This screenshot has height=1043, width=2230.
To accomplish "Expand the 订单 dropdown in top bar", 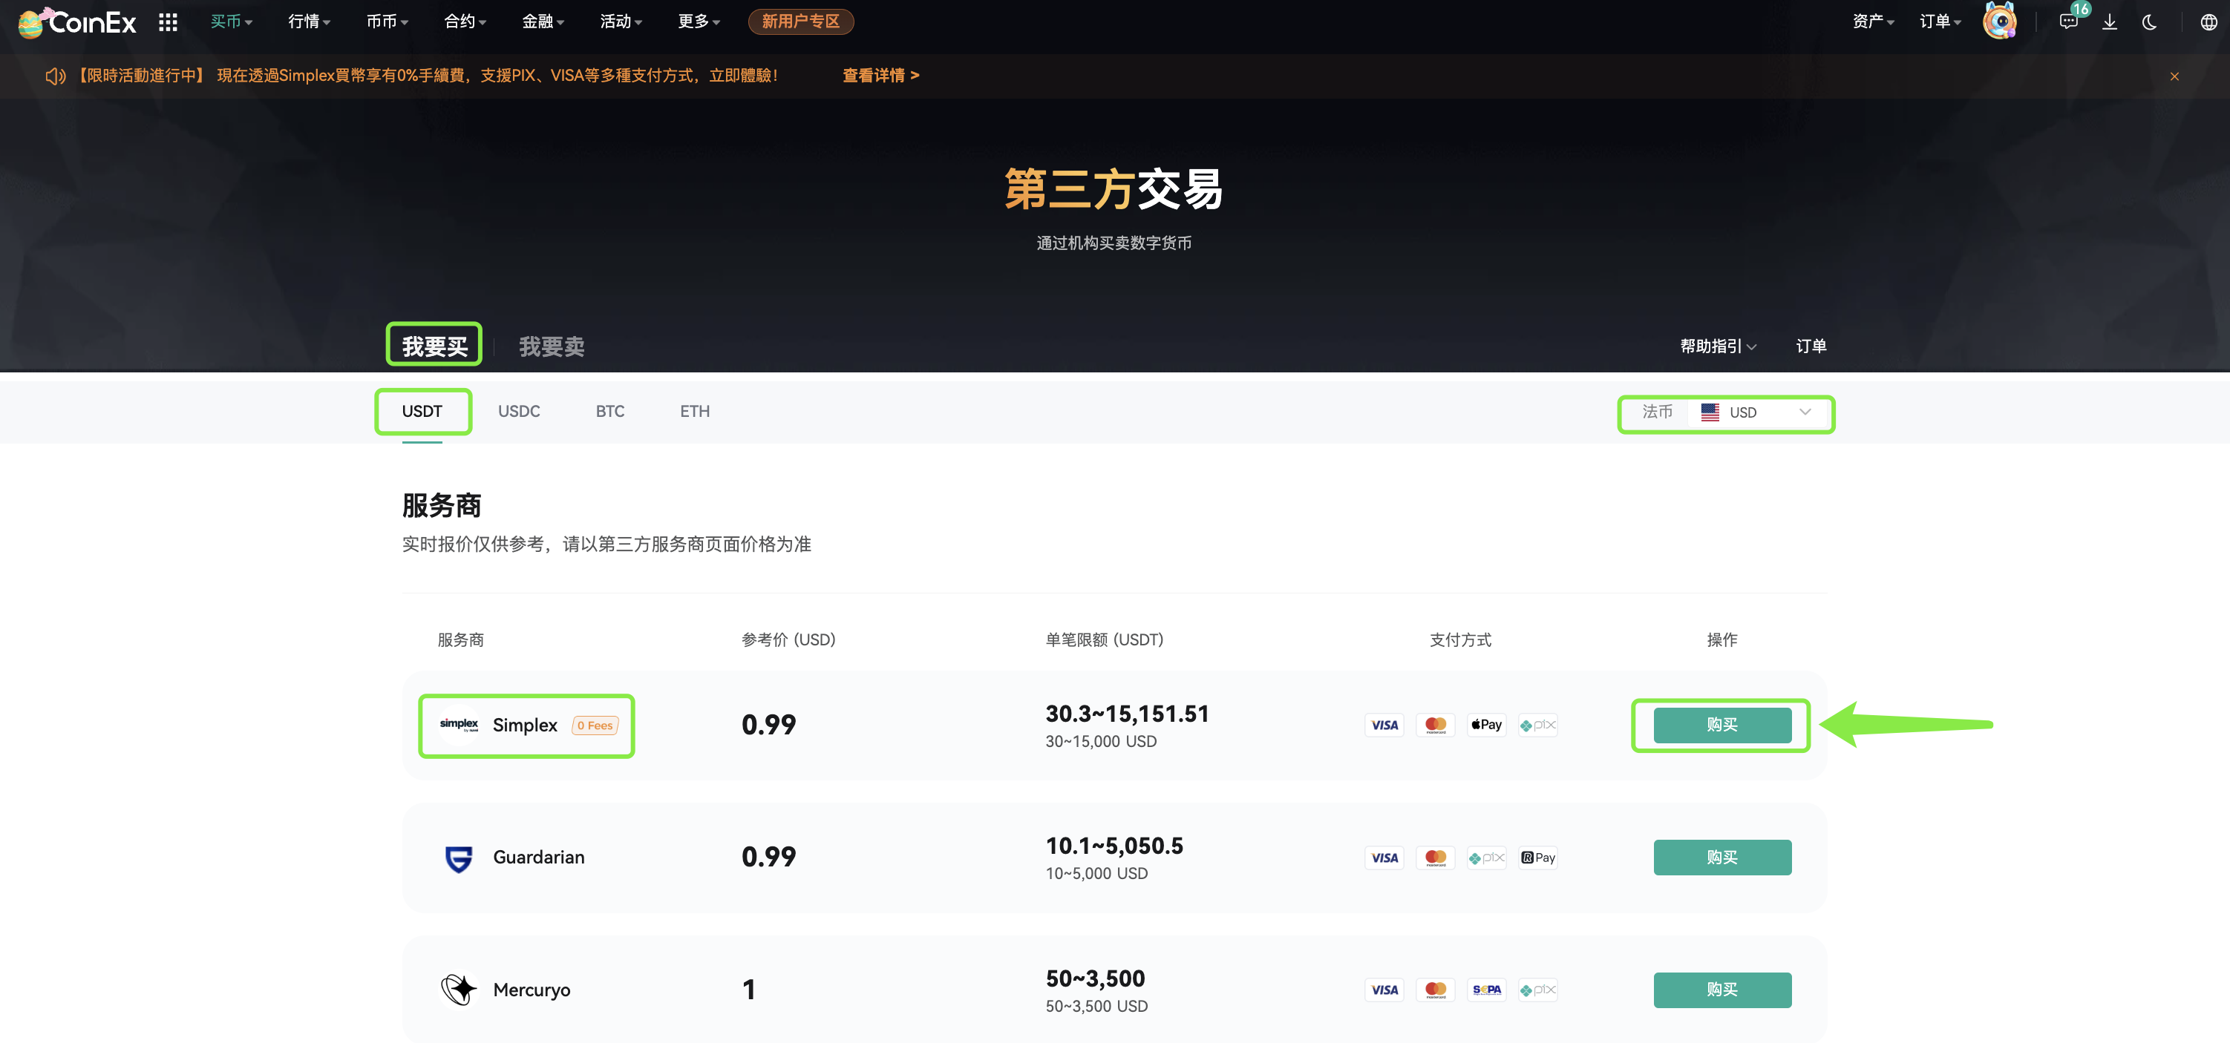I will coord(1940,22).
